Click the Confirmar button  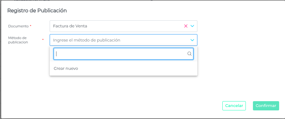[266, 106]
